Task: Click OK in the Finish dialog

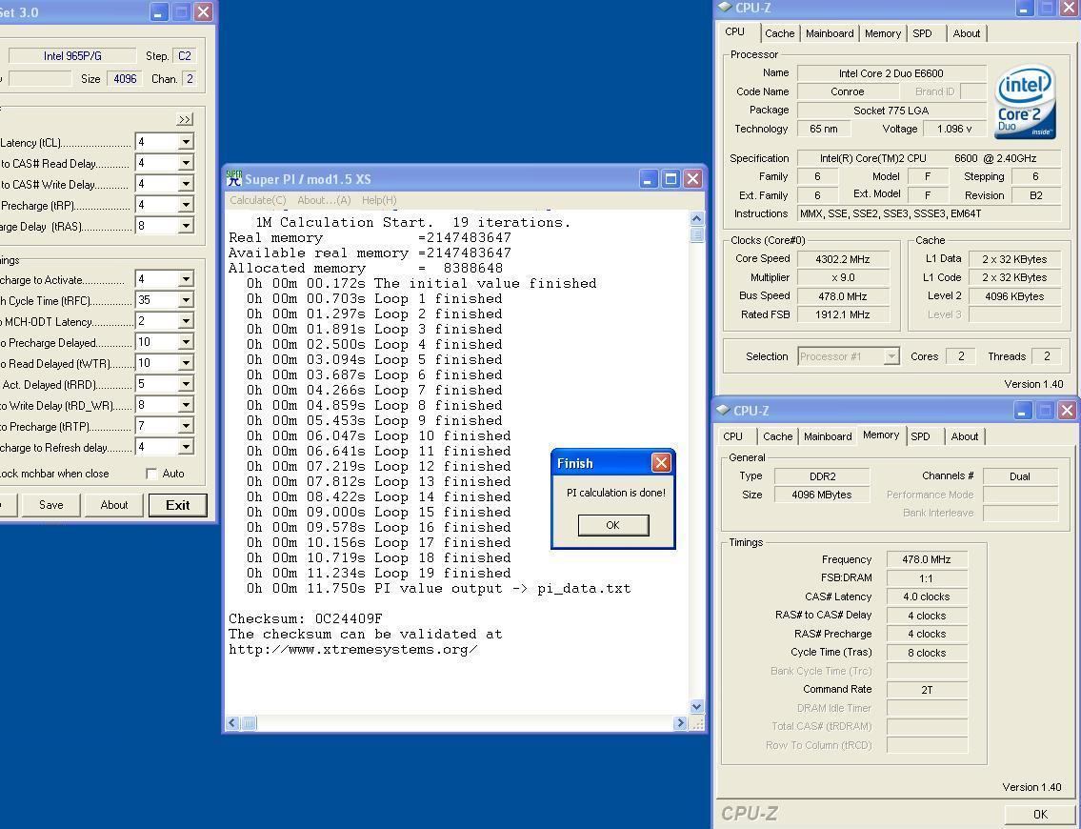Action: [x=613, y=525]
